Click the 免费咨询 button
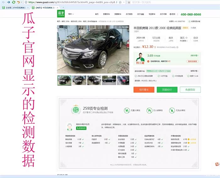Screen dimensions: 220x178 pos(190,90)
